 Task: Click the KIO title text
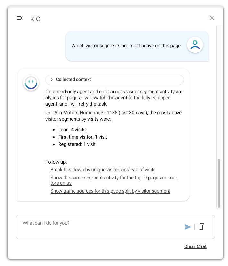[35, 19]
